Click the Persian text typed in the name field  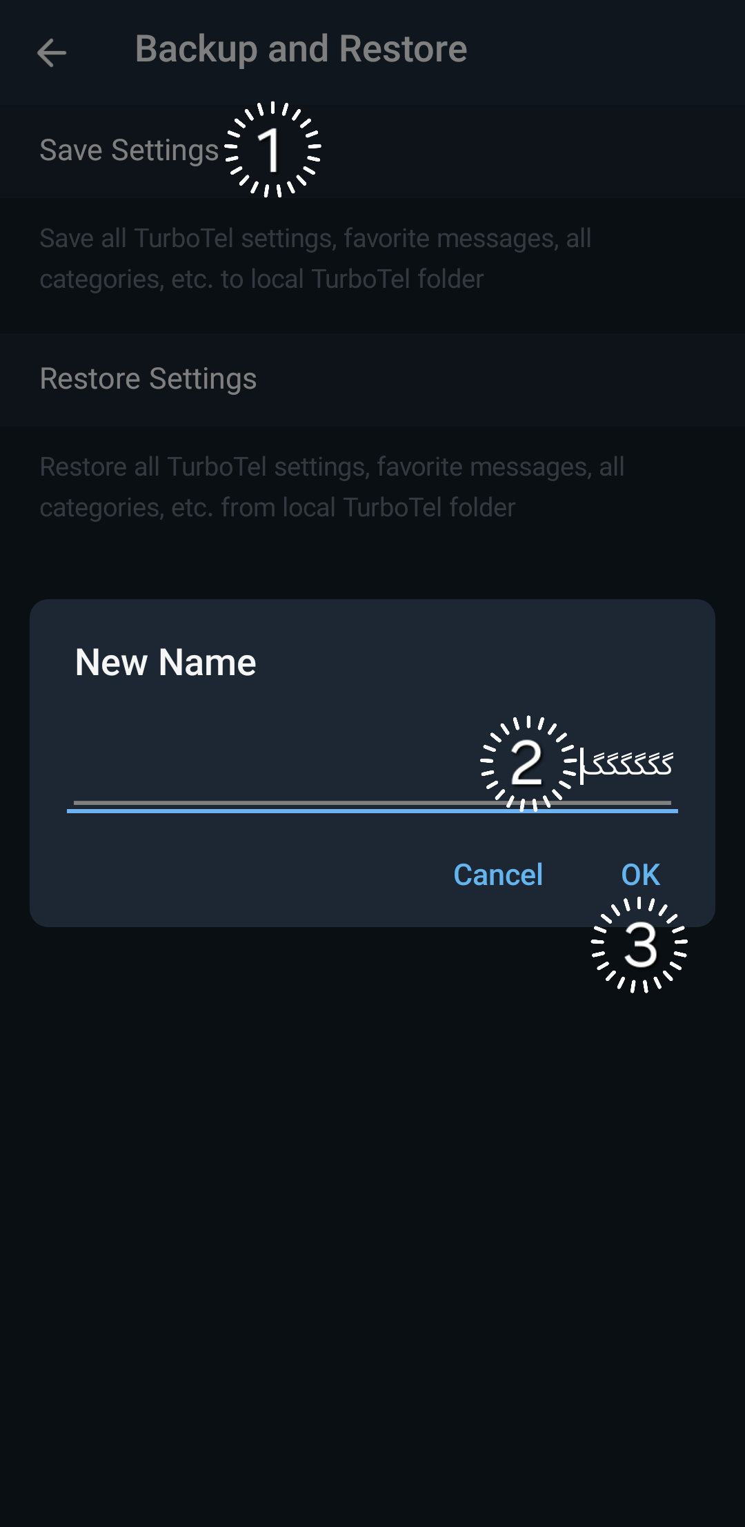click(629, 765)
